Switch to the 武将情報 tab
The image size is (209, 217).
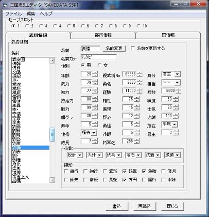(x=38, y=35)
